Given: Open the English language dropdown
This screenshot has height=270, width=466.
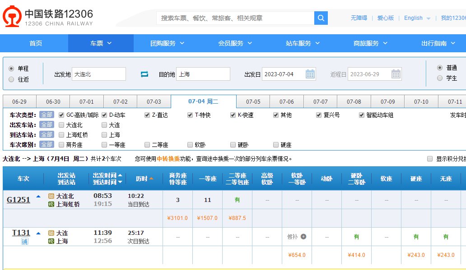Looking at the screenshot, I should coord(417,18).
